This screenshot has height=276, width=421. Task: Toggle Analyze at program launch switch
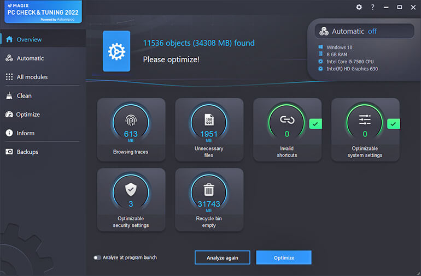[97, 257]
